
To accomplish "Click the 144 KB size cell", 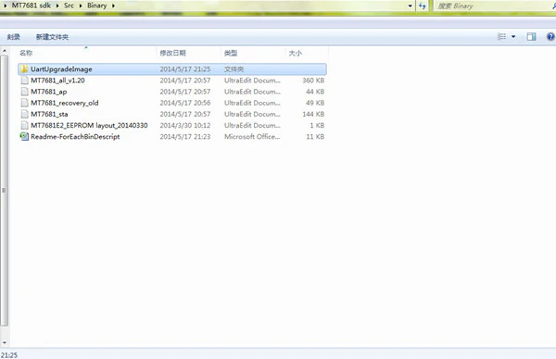I will point(313,114).
